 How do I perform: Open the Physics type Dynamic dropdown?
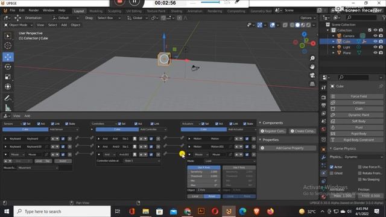pyautogui.click(x=363, y=157)
